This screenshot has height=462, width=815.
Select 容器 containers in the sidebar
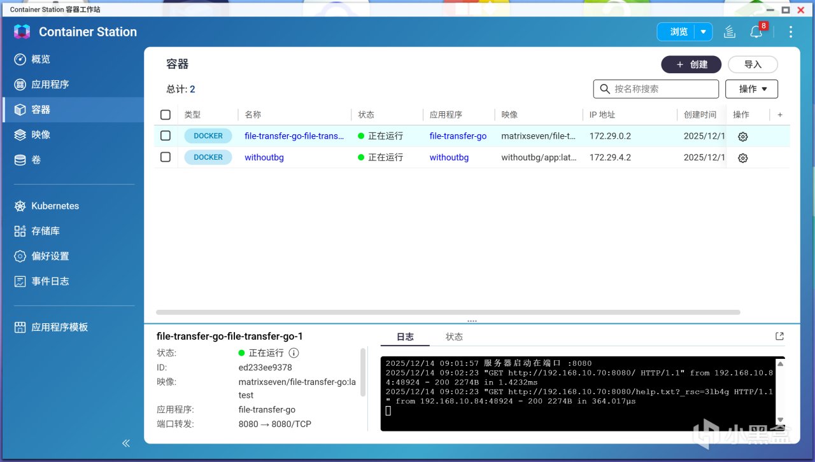[73, 109]
